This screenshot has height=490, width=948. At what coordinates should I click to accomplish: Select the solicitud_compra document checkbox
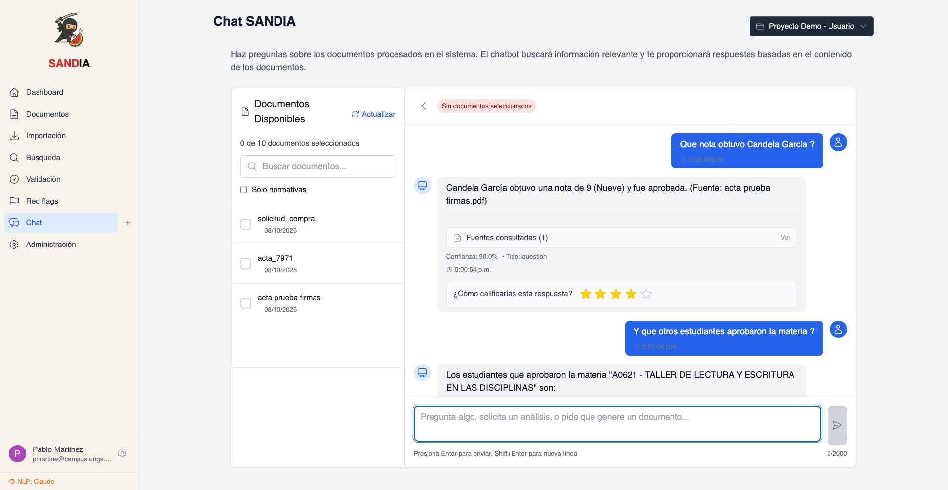[x=246, y=224]
